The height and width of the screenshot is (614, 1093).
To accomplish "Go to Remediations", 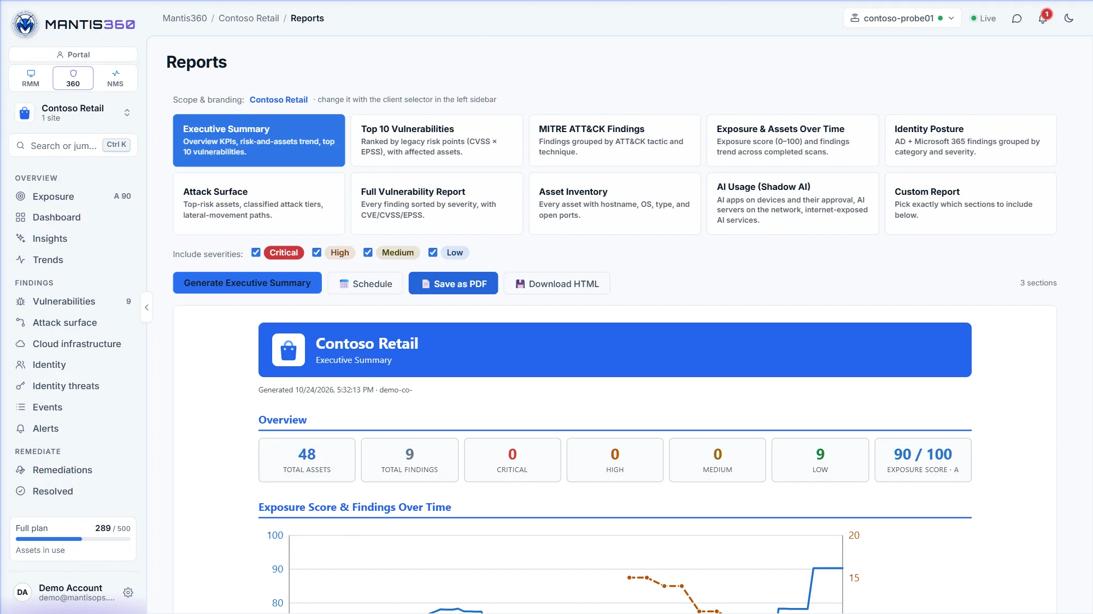I will tap(73, 470).
